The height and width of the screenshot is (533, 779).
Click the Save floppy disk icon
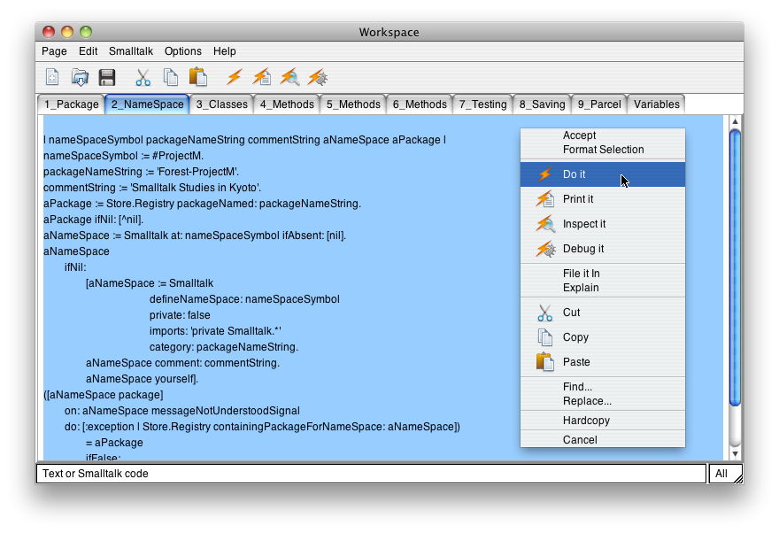[x=107, y=77]
